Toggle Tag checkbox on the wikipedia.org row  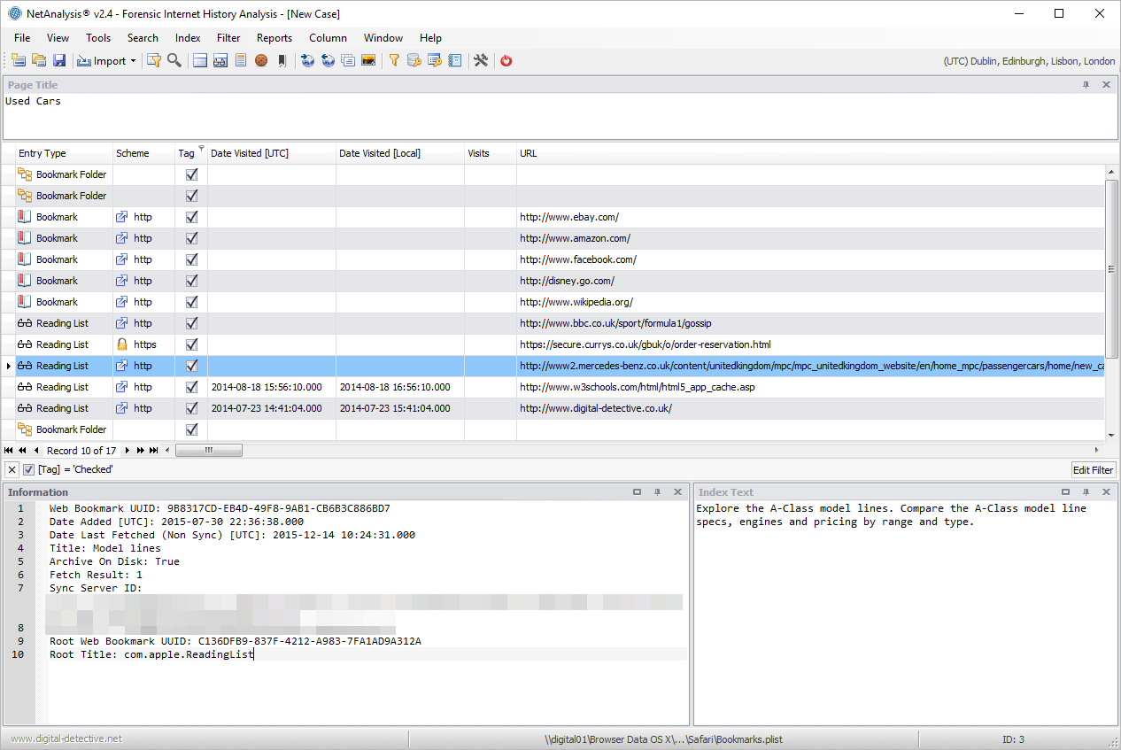pos(191,302)
